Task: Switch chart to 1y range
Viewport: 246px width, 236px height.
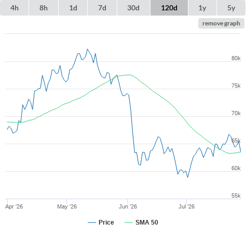Action: point(202,8)
